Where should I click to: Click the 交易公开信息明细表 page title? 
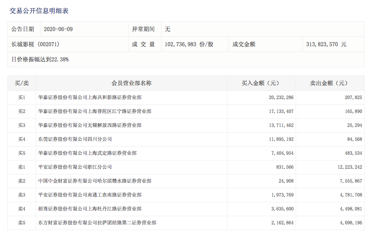click(39, 11)
